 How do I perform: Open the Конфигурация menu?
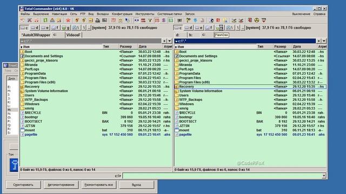point(122,14)
